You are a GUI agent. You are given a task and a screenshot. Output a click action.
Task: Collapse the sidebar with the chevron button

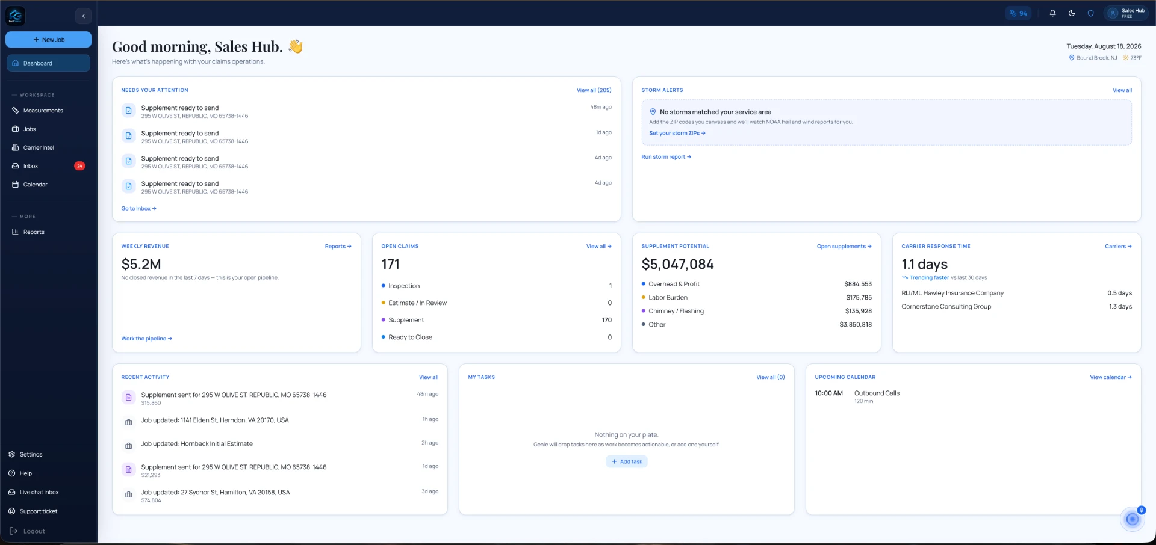[83, 16]
